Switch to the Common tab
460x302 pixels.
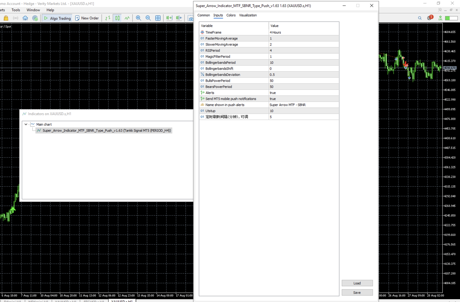(x=203, y=15)
